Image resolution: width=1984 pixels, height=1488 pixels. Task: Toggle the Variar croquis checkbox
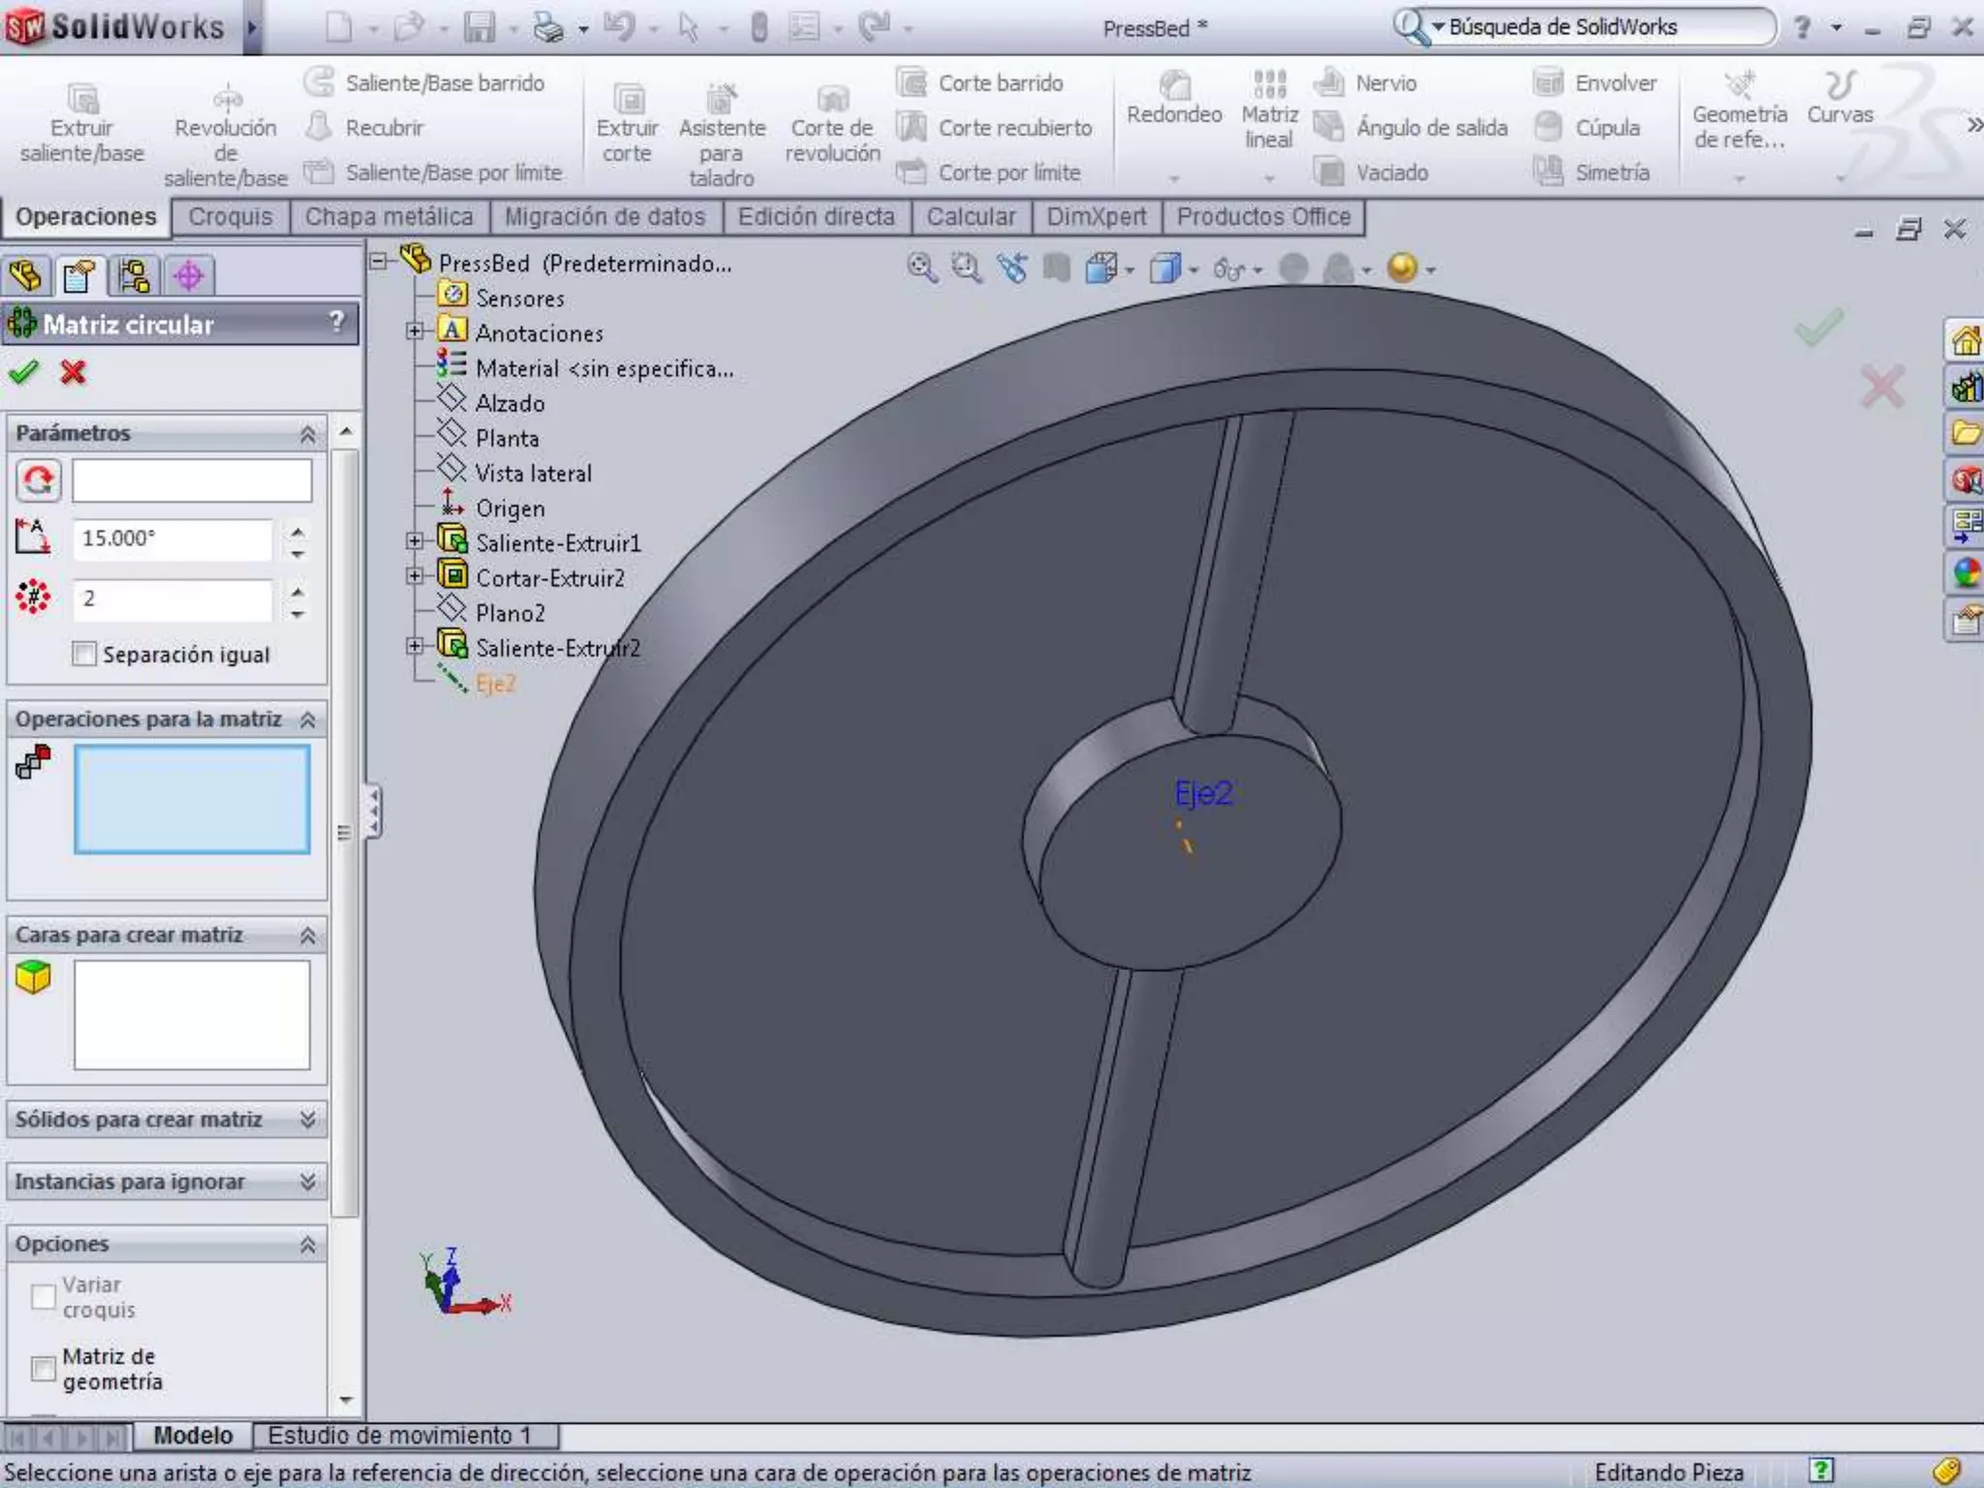(44, 1296)
